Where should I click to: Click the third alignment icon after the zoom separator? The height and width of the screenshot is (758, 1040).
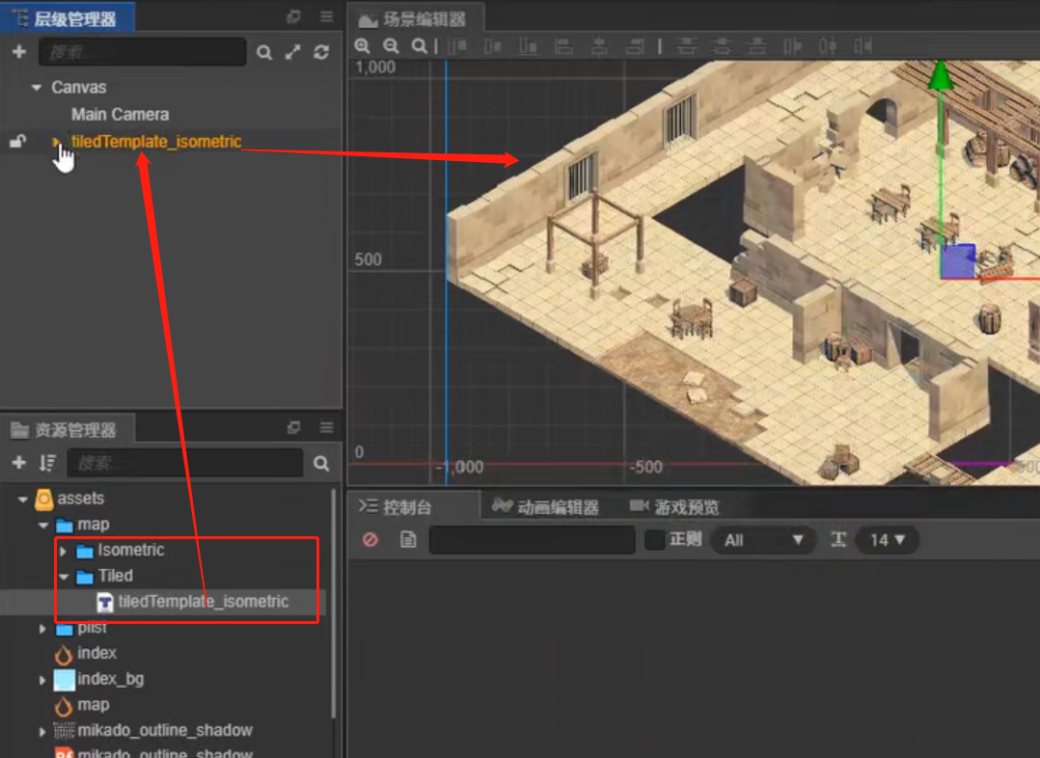click(528, 45)
